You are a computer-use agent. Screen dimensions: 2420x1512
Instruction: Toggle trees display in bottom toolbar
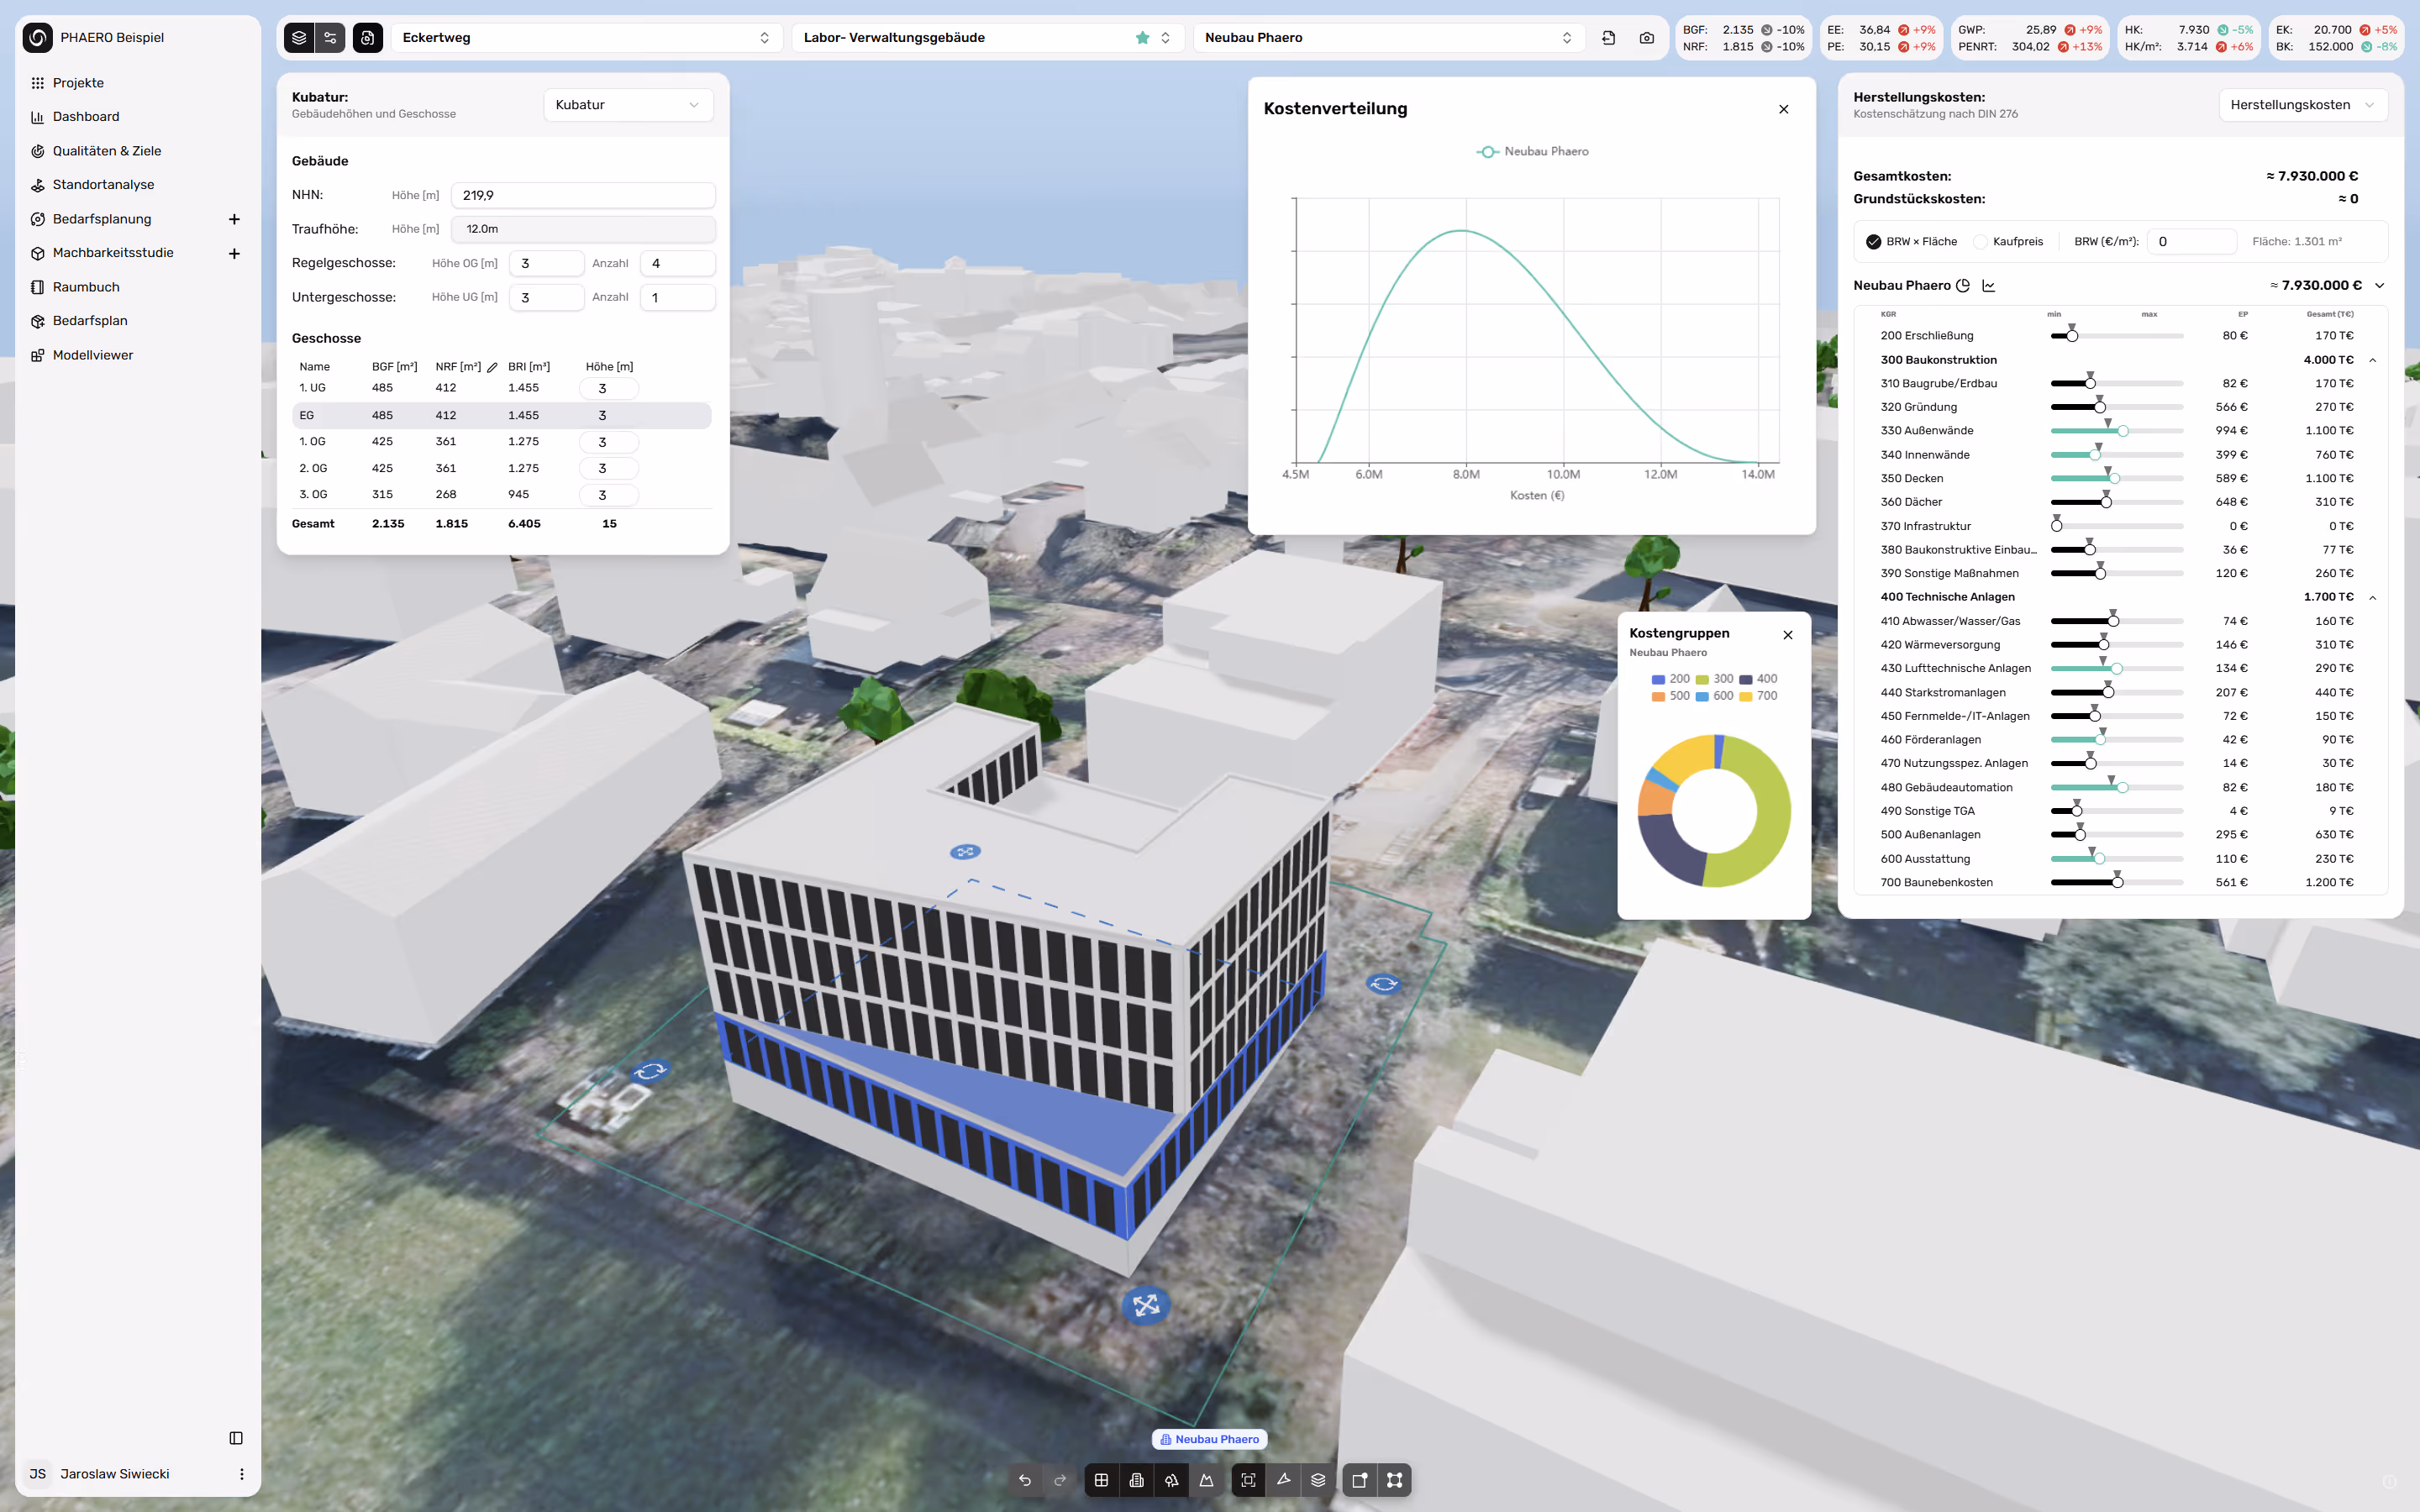click(1171, 1480)
